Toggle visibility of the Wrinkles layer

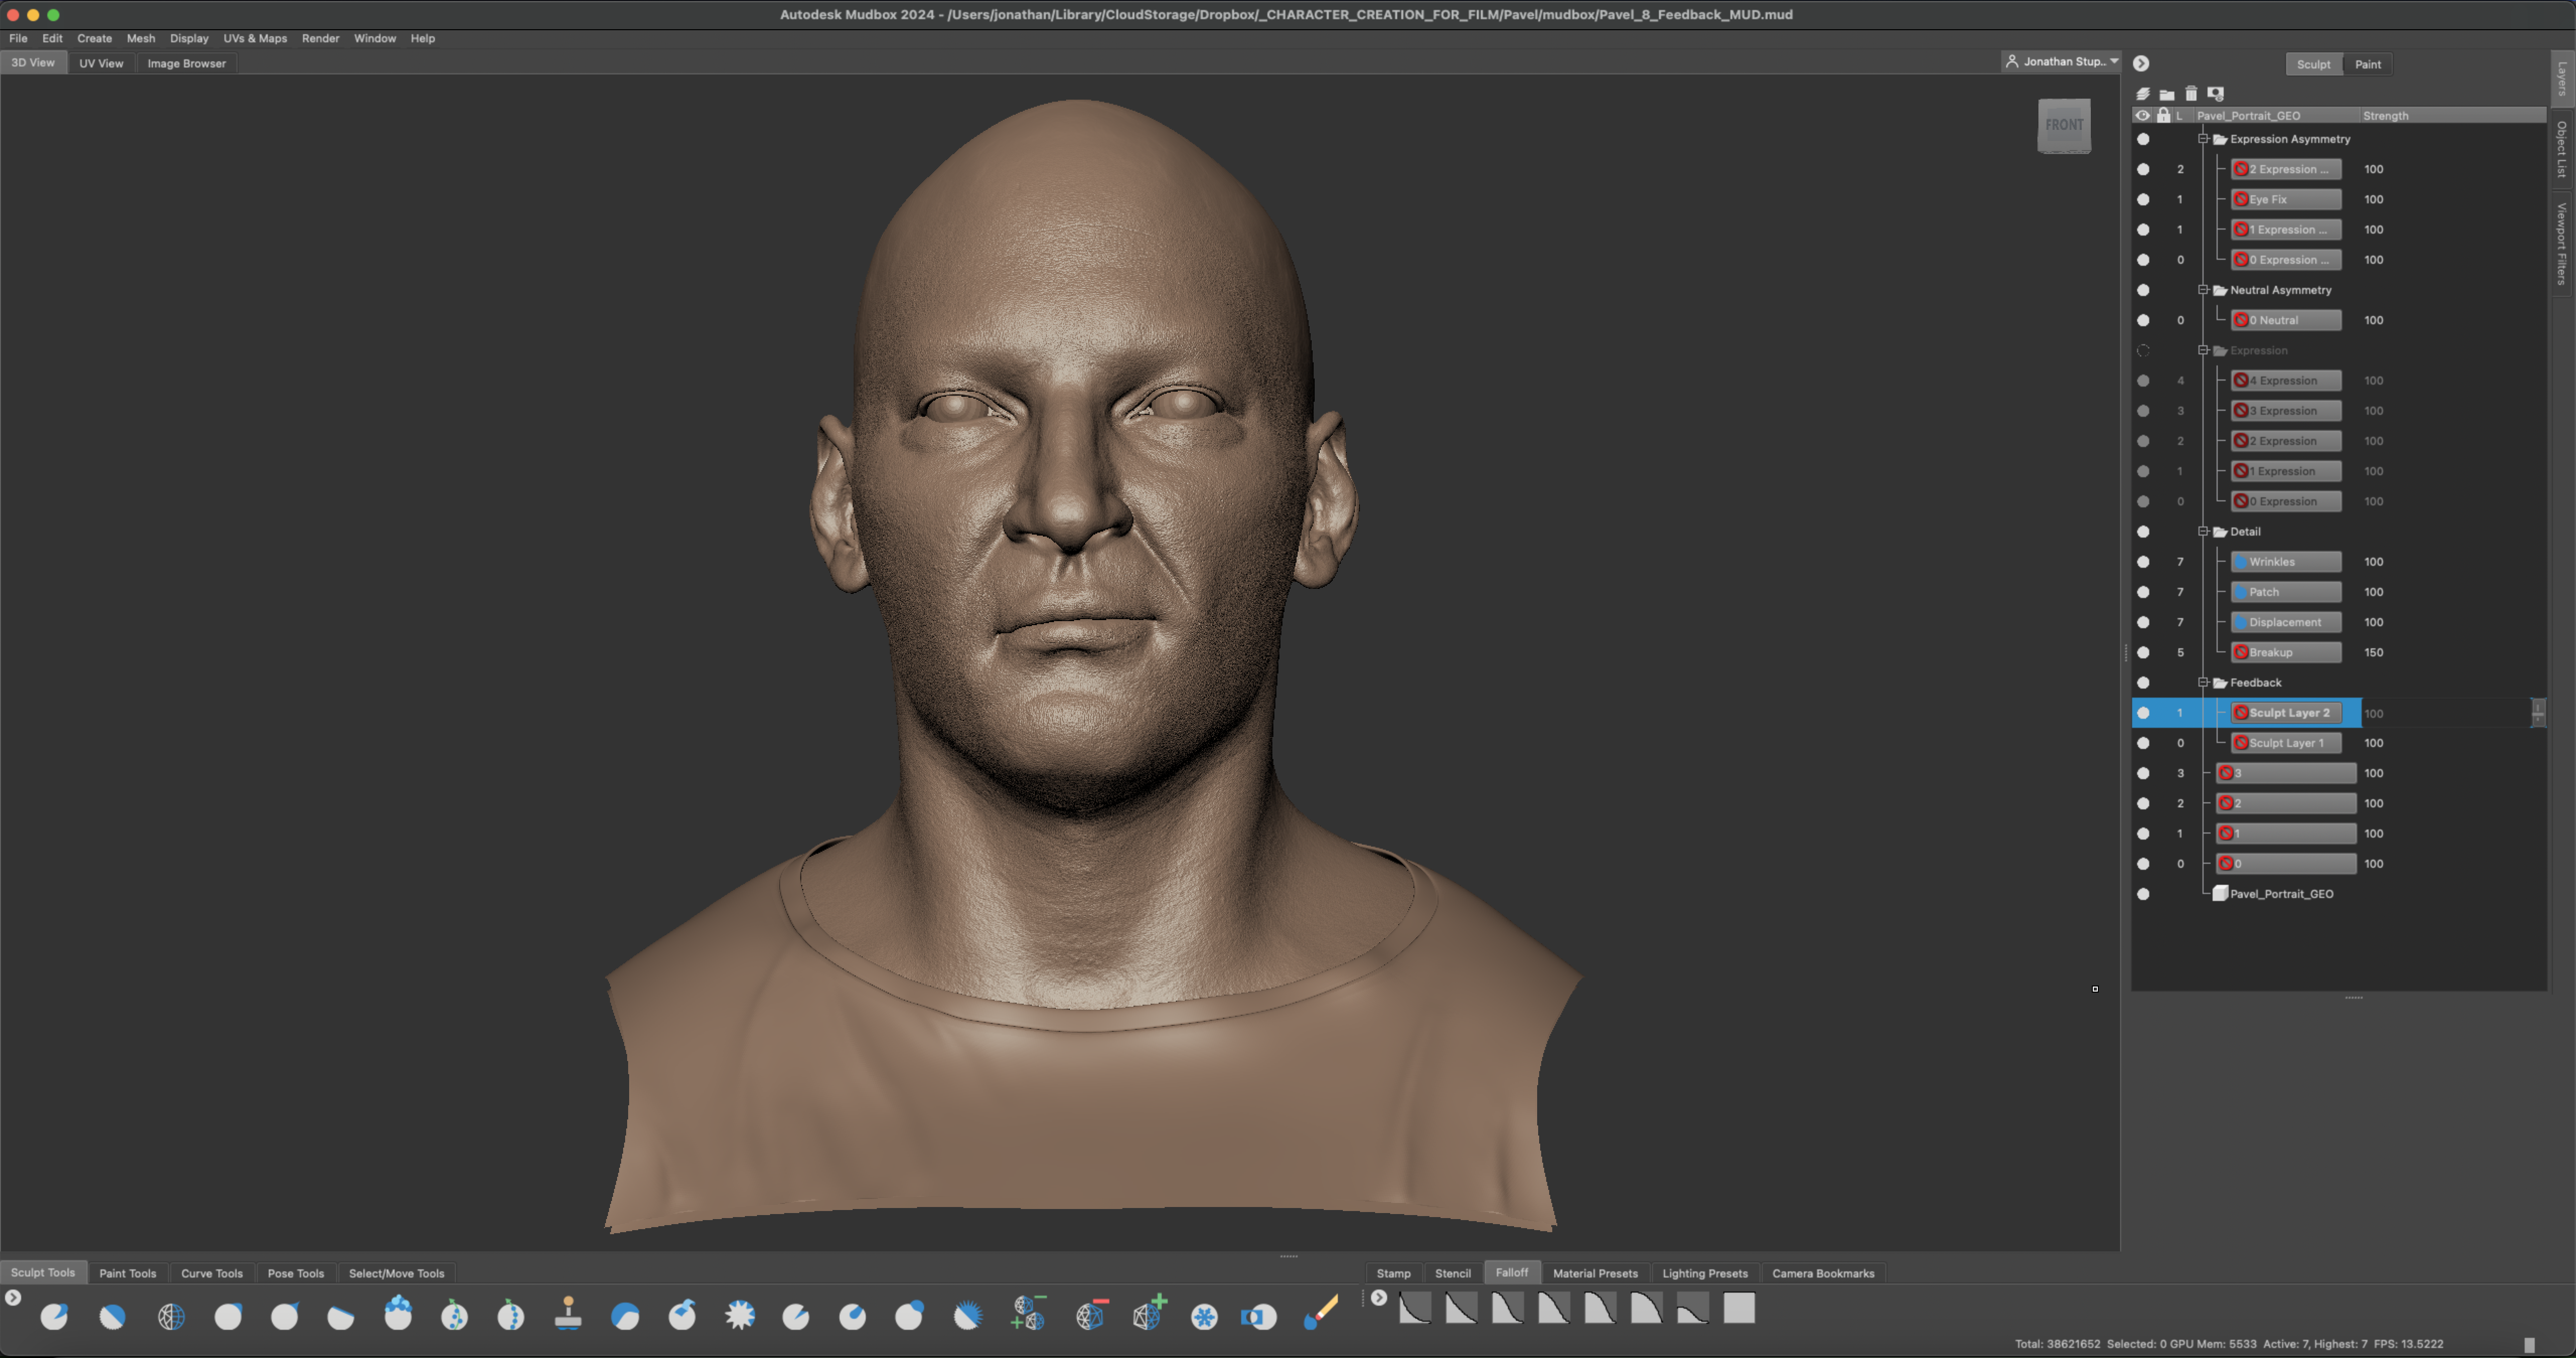[x=2143, y=562]
